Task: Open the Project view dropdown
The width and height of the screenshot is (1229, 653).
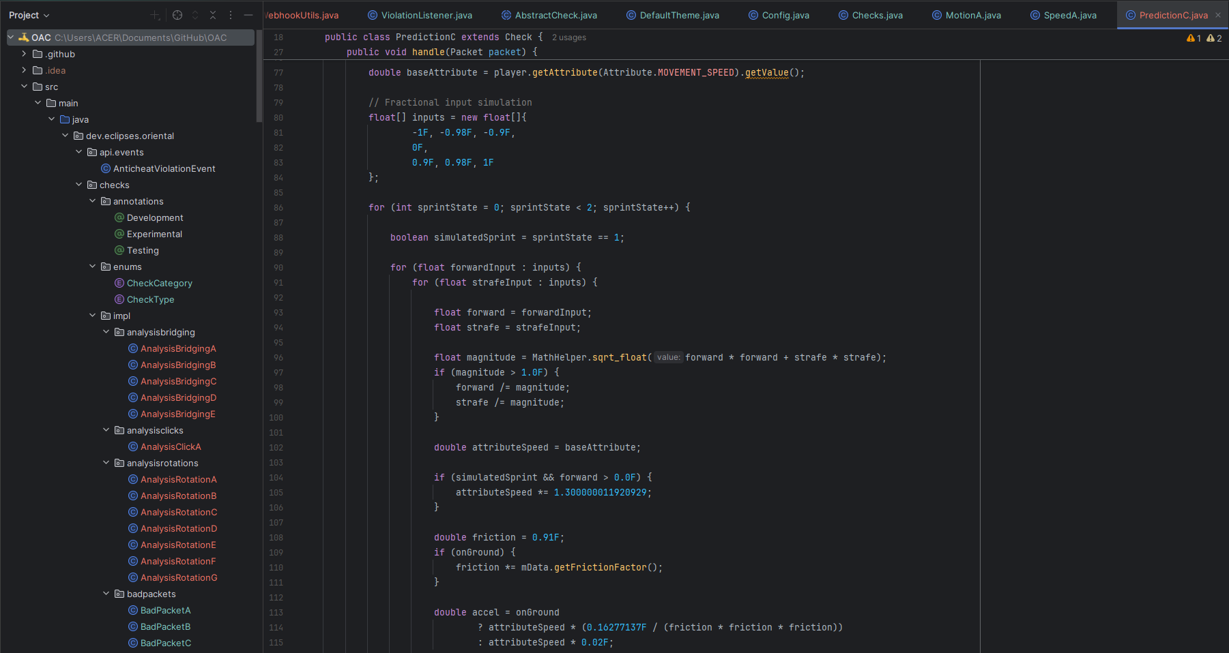Action: coord(29,15)
